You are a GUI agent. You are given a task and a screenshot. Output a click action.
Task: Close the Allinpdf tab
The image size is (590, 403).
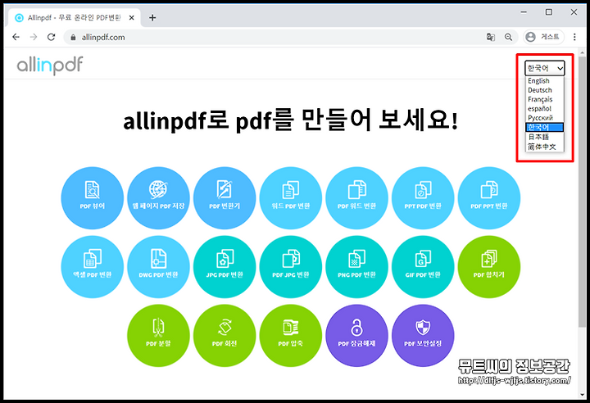coord(131,18)
